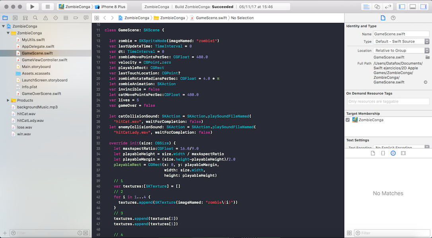Open the Issue navigator warning icon
432x238 pixels.
point(45,18)
